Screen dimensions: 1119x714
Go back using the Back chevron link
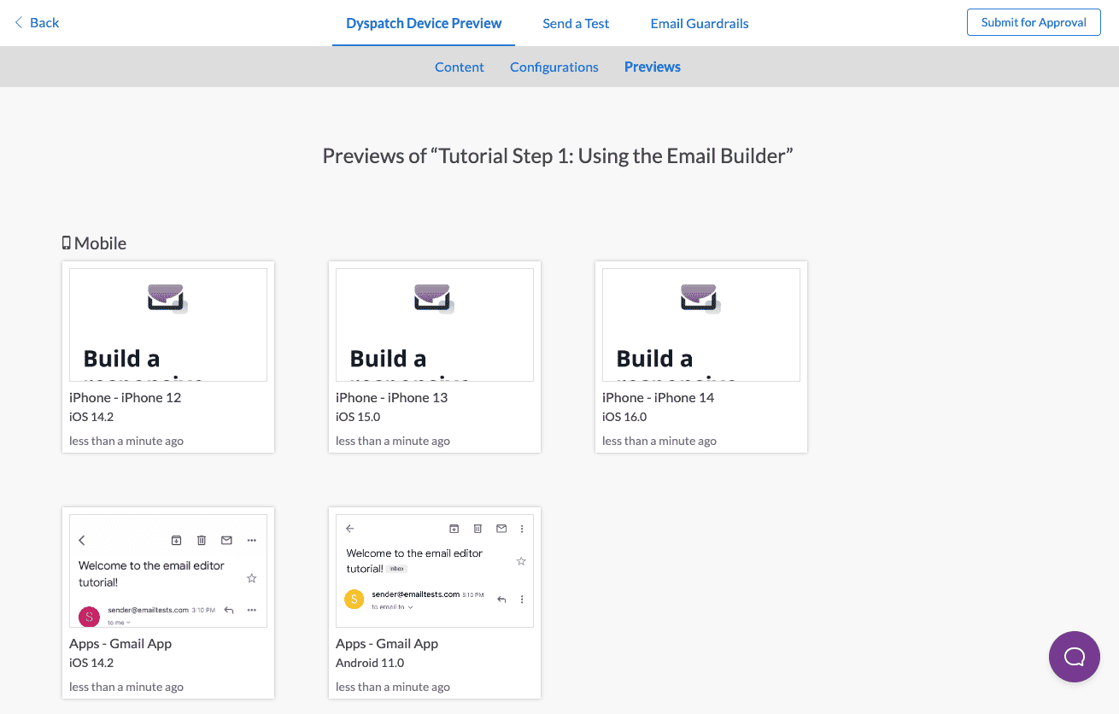[x=37, y=23]
